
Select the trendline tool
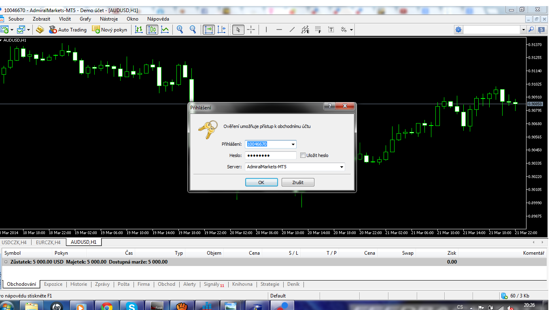tap(292, 29)
